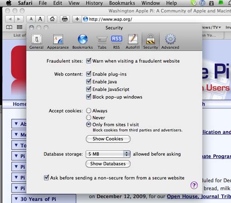
Task: Click the Show Databases button
Action: click(x=108, y=164)
